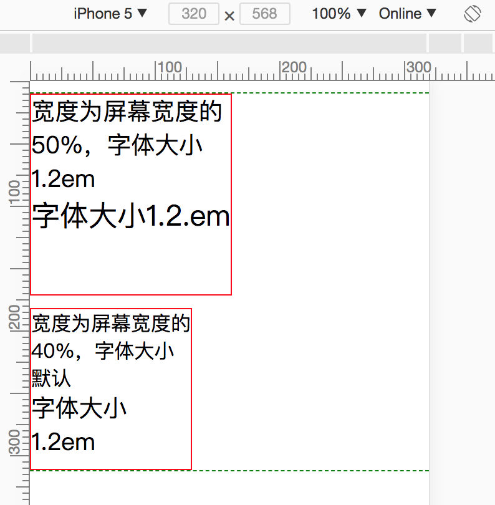The image size is (495, 505).
Task: Open the Online network throttling dropdown
Action: click(407, 14)
